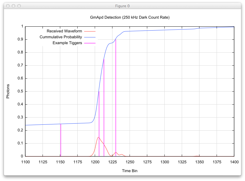Click the Figure 0 window title
The width and height of the screenshot is (245, 181).
(x=122, y=6)
